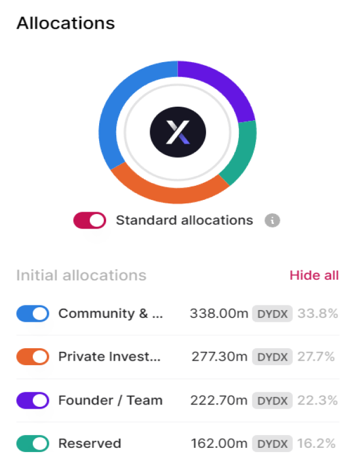Click the DYDX badge in Community row
This screenshot has width=352, height=469.
(x=272, y=314)
